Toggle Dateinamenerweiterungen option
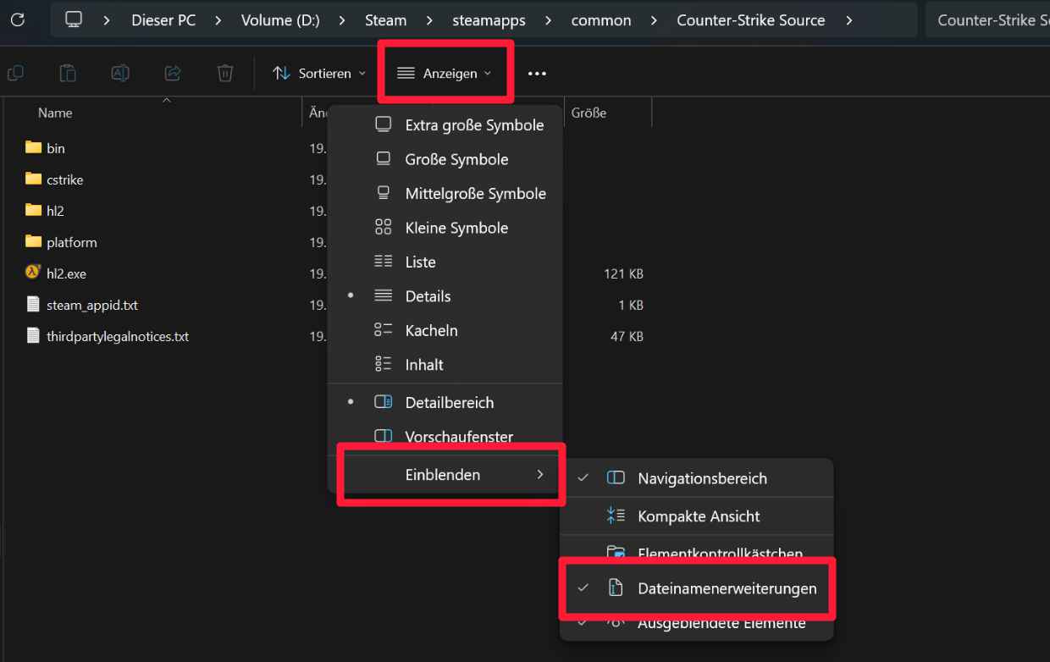 pos(697,588)
